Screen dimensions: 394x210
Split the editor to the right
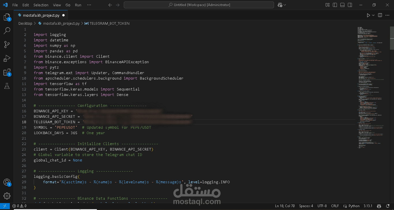coord(380,15)
